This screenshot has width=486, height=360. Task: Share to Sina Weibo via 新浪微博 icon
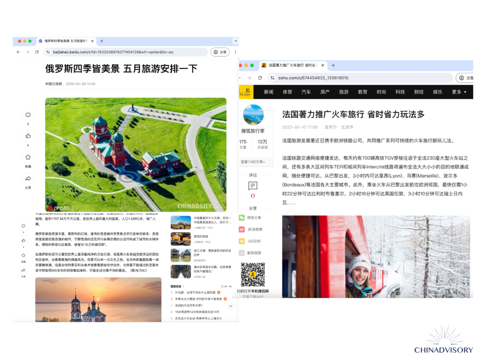pos(242,229)
